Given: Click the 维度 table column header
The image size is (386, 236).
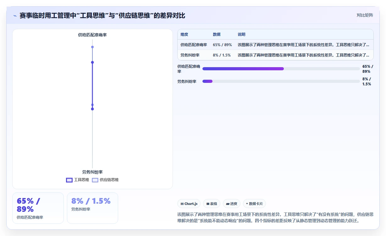Looking at the screenshot, I should (x=184, y=35).
